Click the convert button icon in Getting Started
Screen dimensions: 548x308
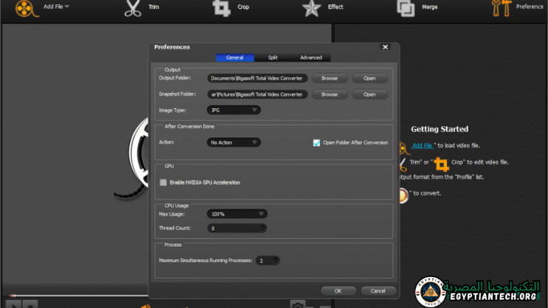403,195
